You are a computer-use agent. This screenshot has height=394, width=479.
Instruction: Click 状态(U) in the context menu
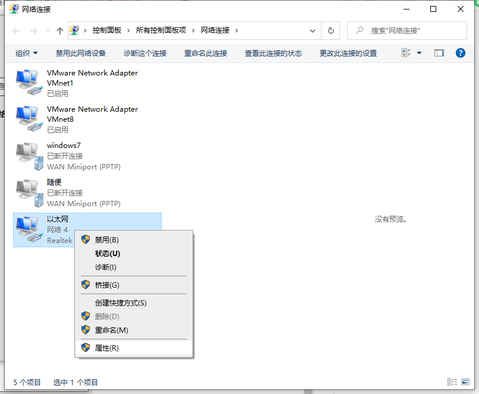pyautogui.click(x=108, y=253)
